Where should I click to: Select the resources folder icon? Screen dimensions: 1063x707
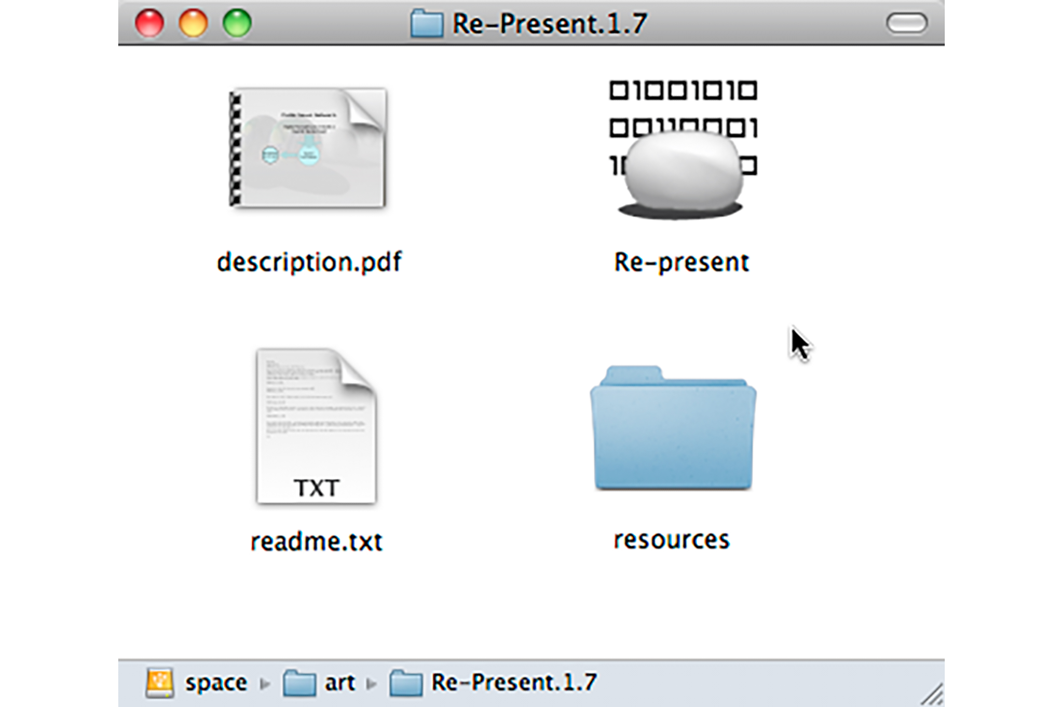pyautogui.click(x=673, y=429)
